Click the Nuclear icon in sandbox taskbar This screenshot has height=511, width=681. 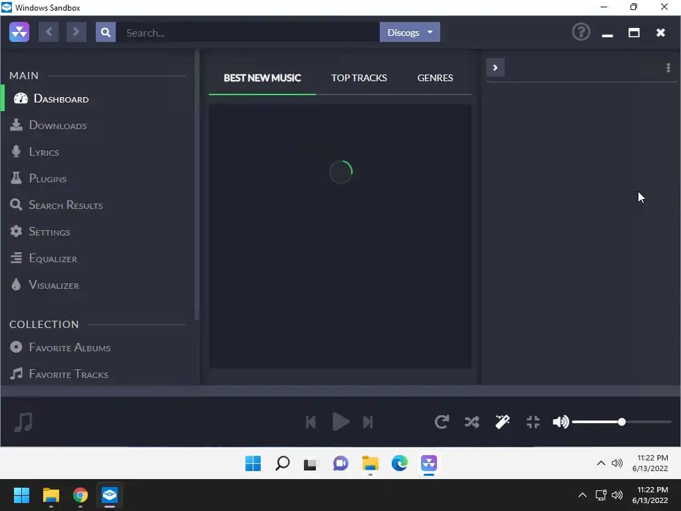pyautogui.click(x=429, y=463)
